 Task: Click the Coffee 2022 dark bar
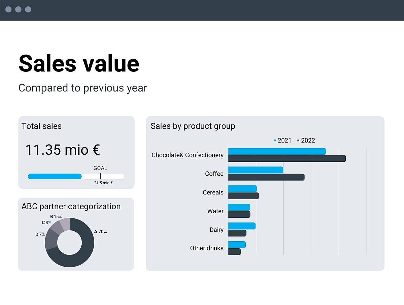tap(266, 177)
